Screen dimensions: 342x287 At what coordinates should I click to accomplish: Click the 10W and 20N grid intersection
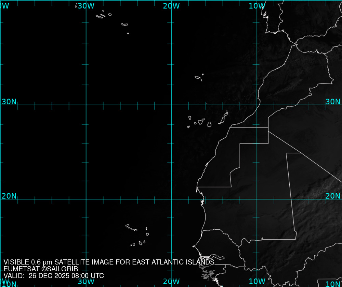(x=257, y=199)
